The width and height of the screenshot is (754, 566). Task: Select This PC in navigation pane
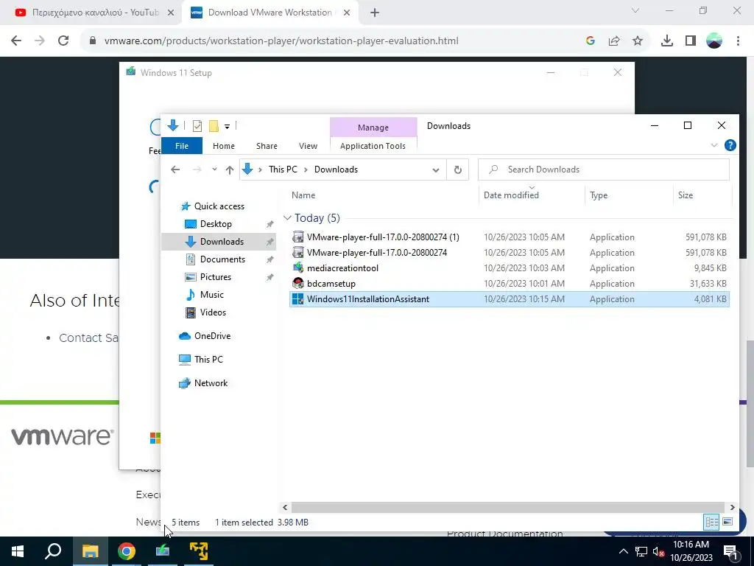coord(208,360)
